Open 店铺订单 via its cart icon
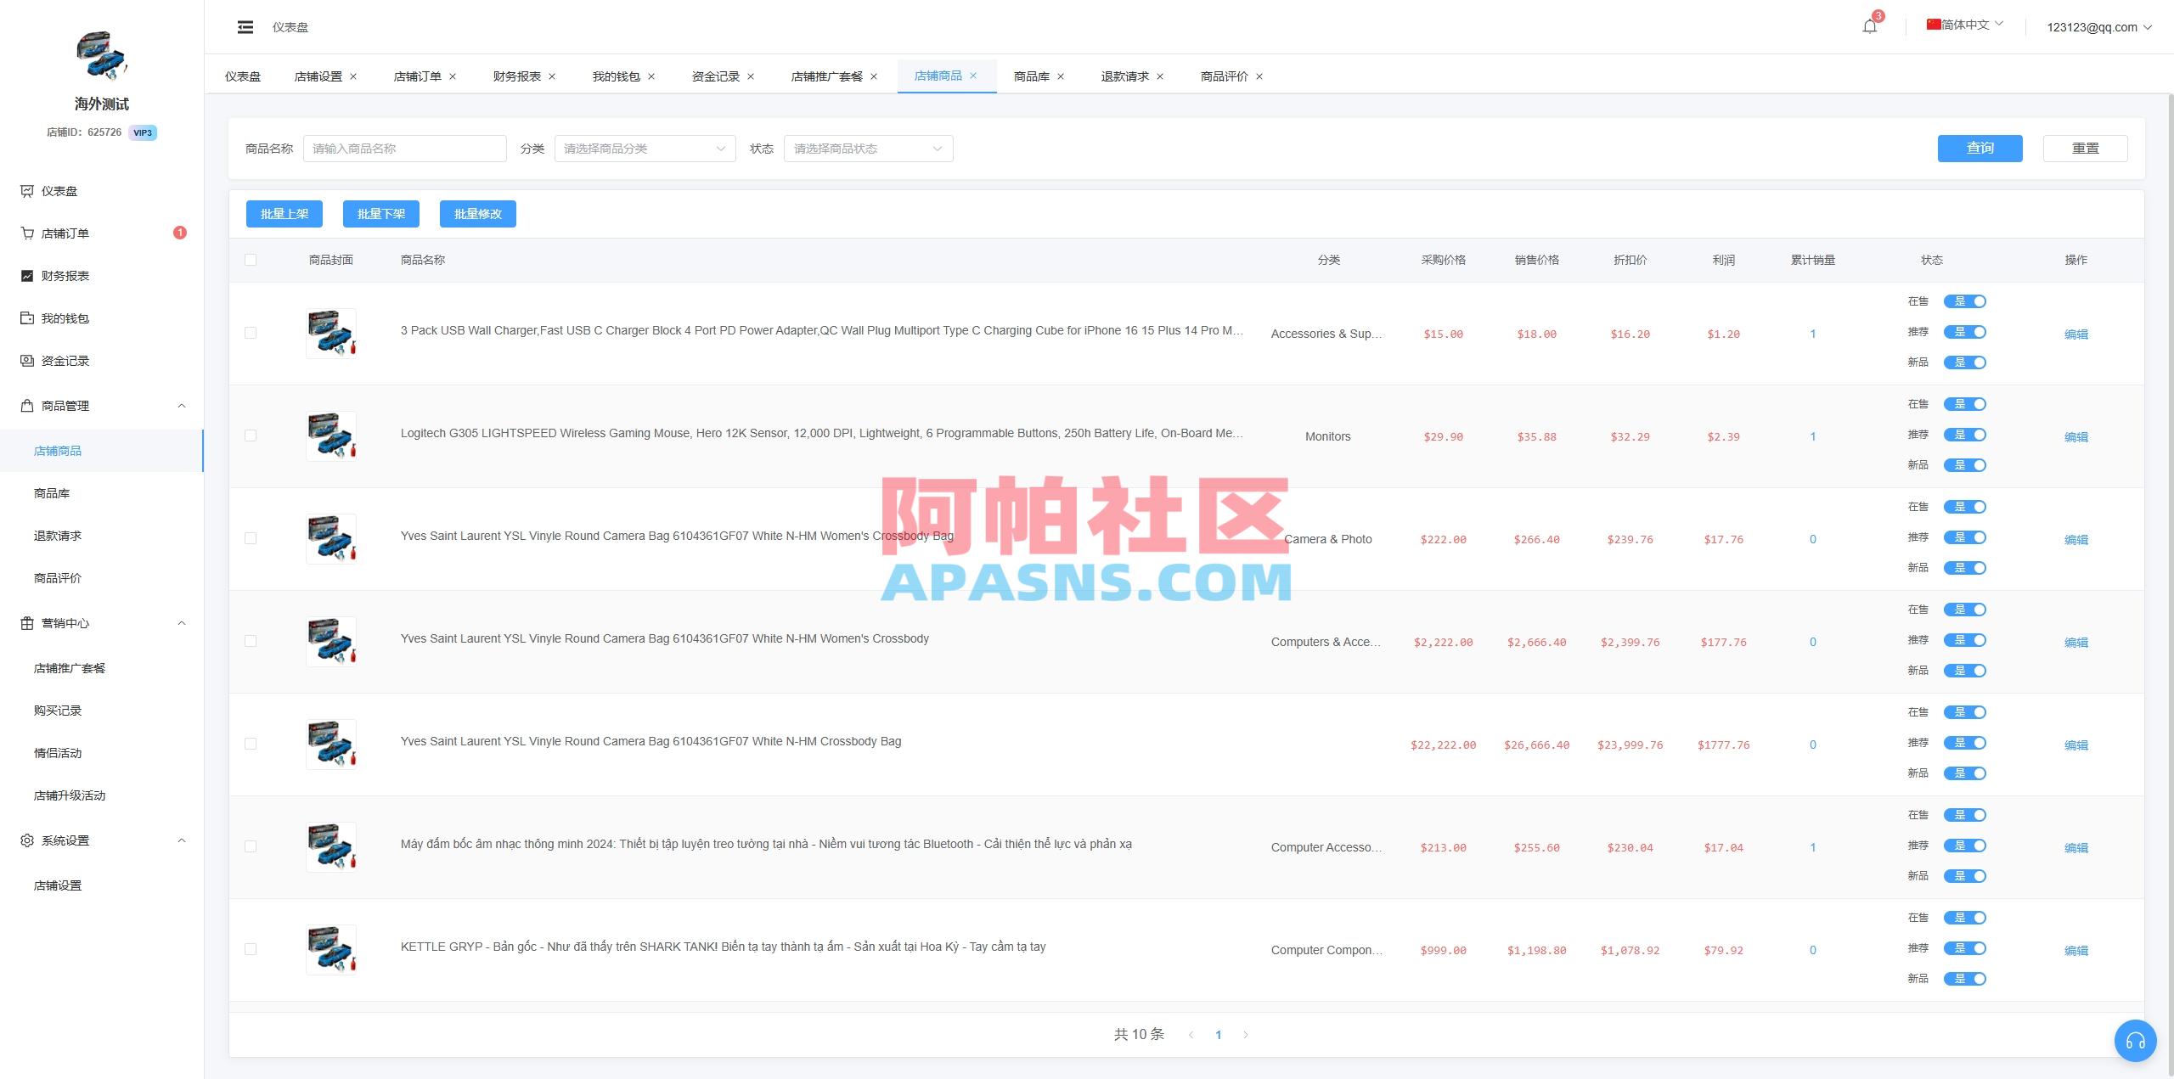Screen dimensions: 2174x1079 [x=25, y=233]
